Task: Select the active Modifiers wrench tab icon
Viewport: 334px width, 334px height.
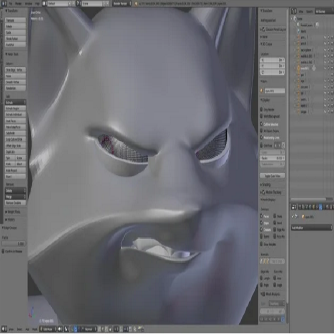Action: (x=321, y=207)
